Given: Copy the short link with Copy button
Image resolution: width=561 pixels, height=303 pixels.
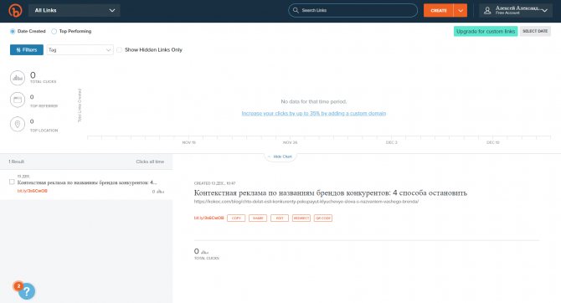Looking at the screenshot, I should pos(236,218).
